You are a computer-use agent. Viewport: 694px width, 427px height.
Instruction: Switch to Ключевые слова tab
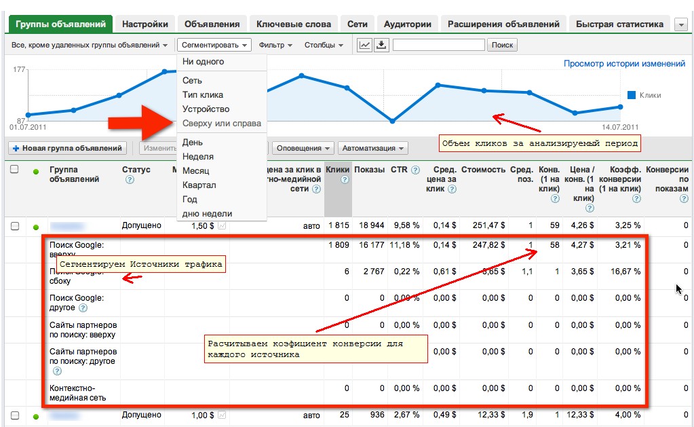click(294, 24)
